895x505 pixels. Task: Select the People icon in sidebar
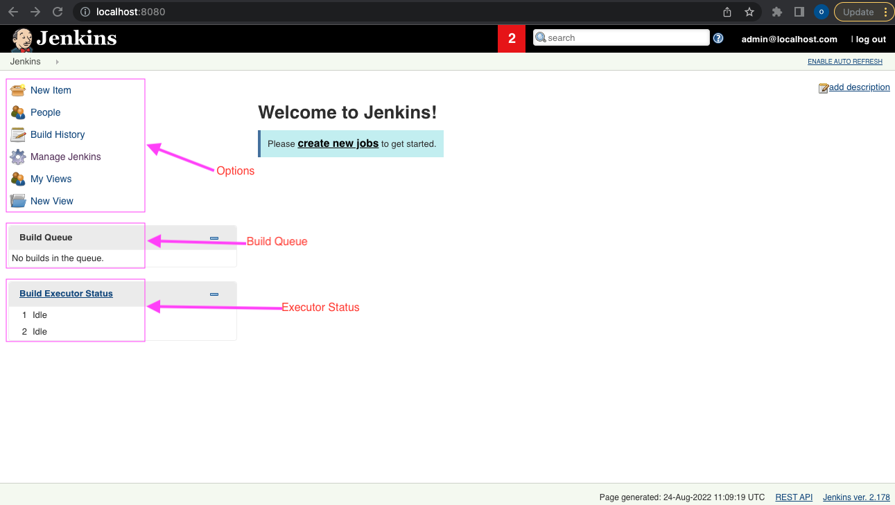tap(17, 112)
